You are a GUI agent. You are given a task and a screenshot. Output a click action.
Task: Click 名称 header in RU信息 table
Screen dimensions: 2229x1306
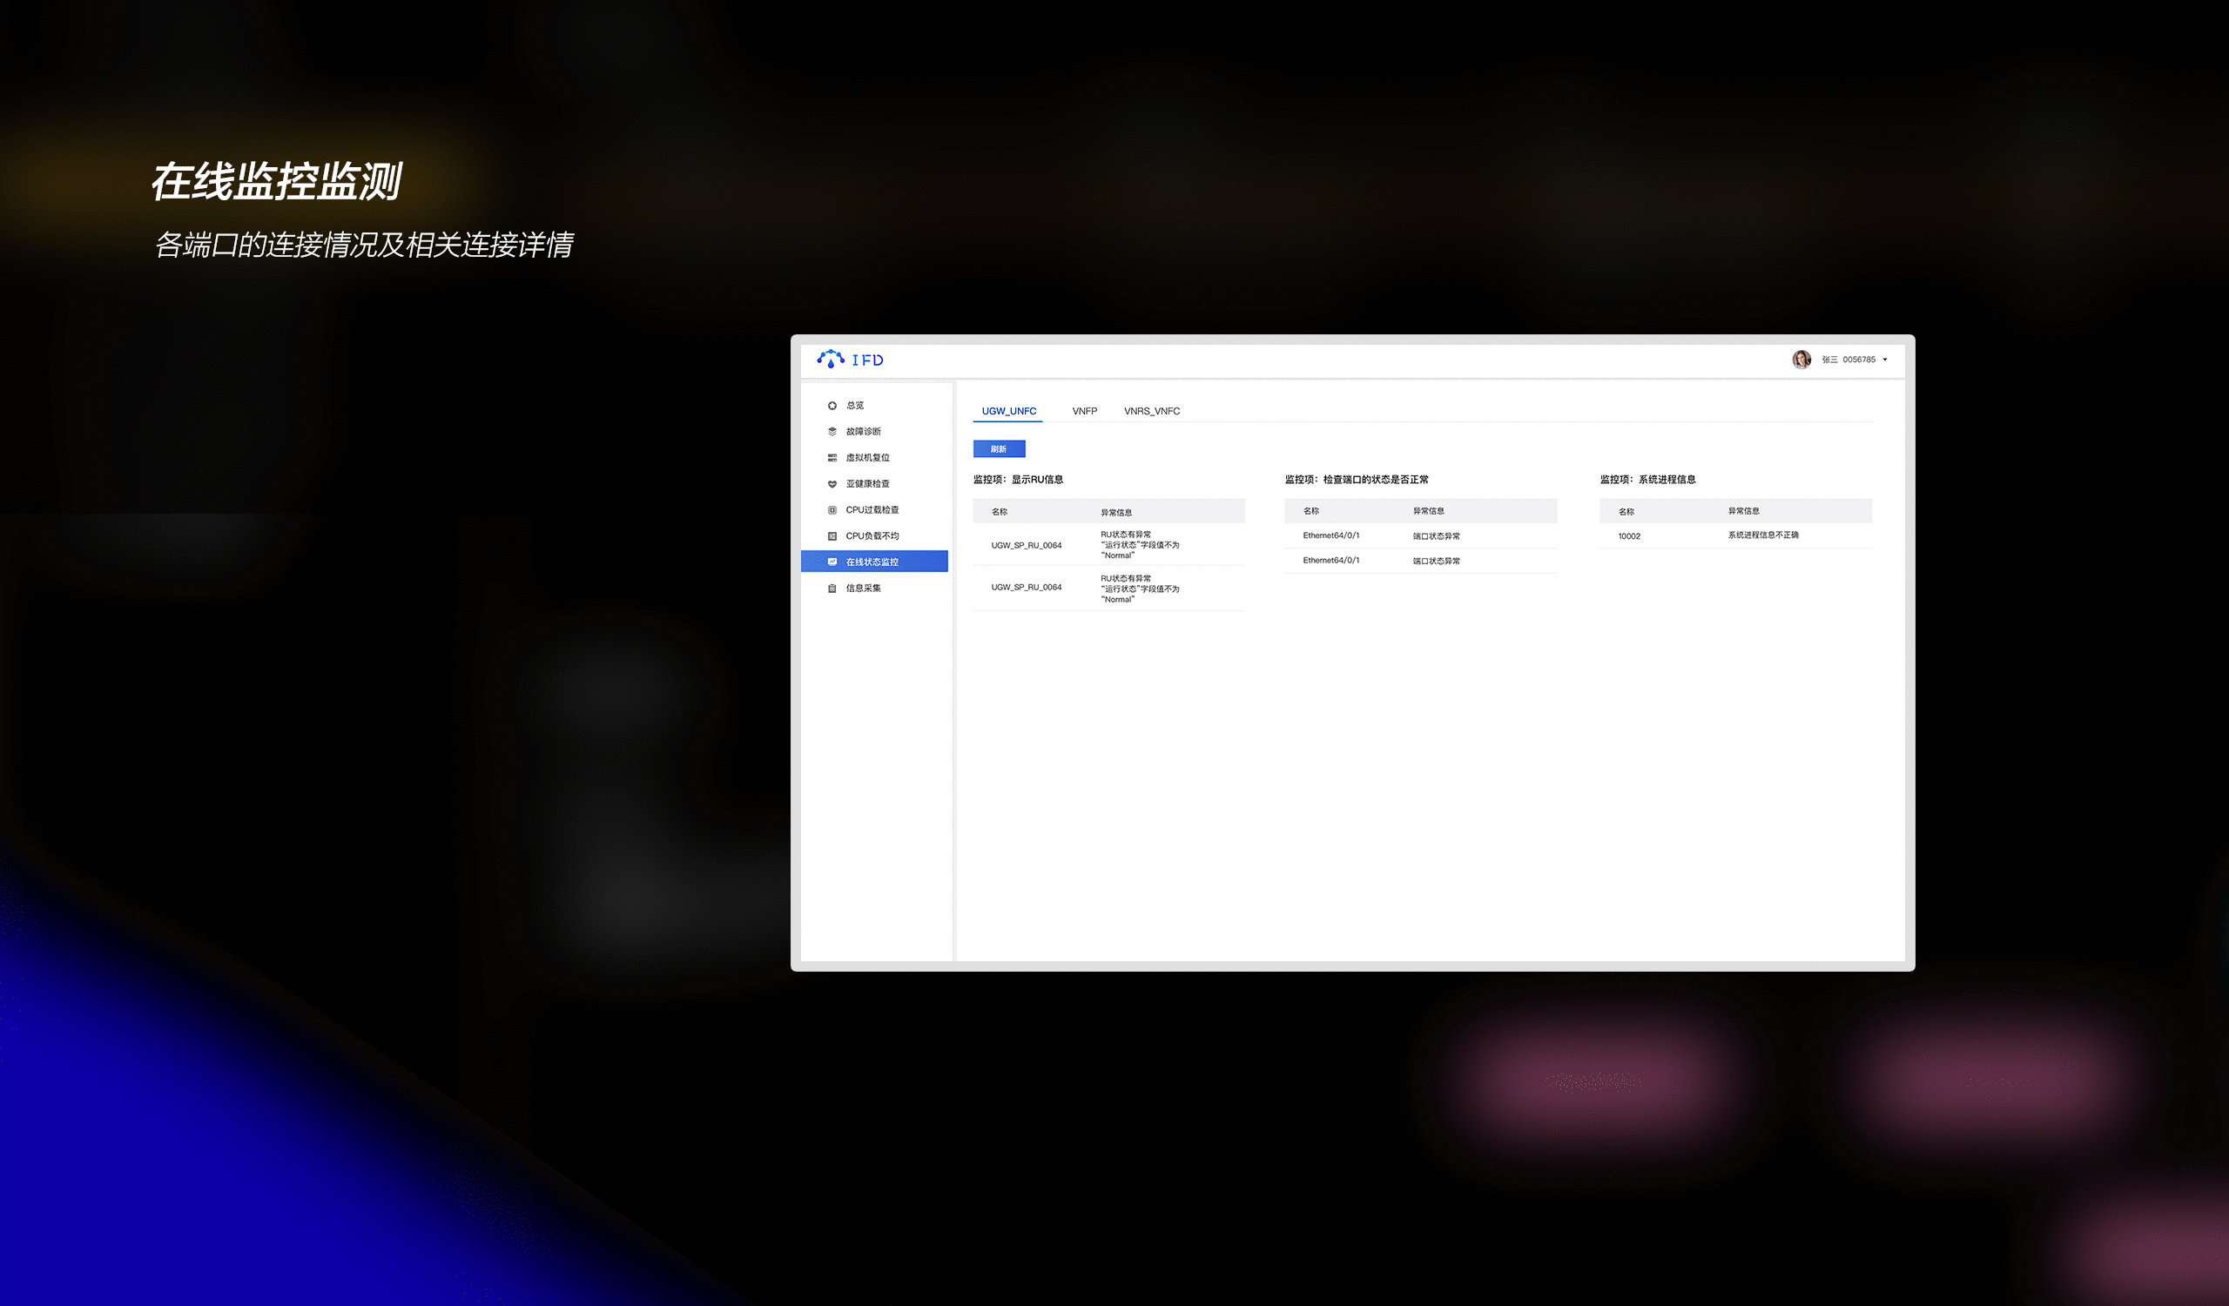point(1000,512)
